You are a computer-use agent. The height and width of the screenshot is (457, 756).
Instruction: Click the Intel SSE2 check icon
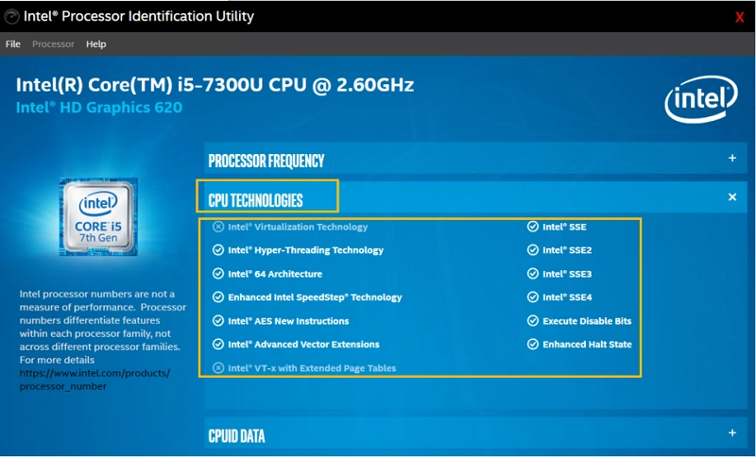(533, 250)
